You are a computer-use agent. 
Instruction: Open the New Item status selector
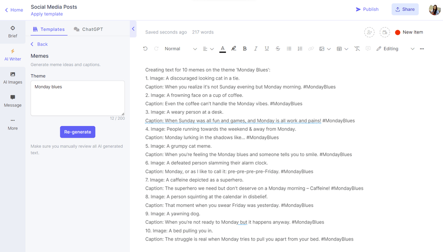tap(409, 32)
